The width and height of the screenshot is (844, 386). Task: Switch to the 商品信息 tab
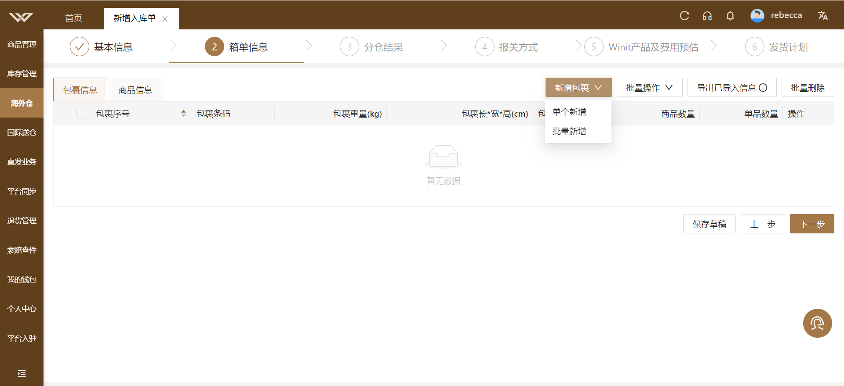click(x=135, y=90)
